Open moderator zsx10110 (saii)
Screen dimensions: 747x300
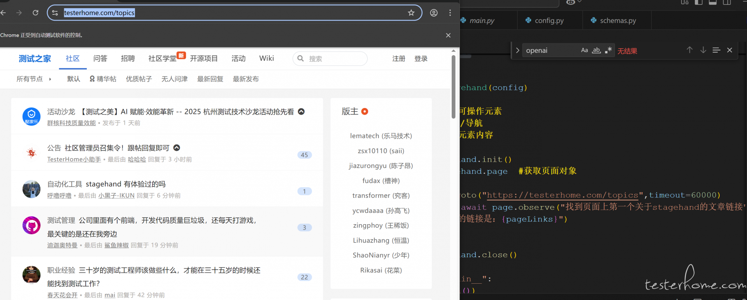click(381, 151)
